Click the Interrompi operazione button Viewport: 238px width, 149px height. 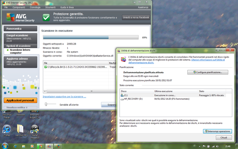click(217, 131)
